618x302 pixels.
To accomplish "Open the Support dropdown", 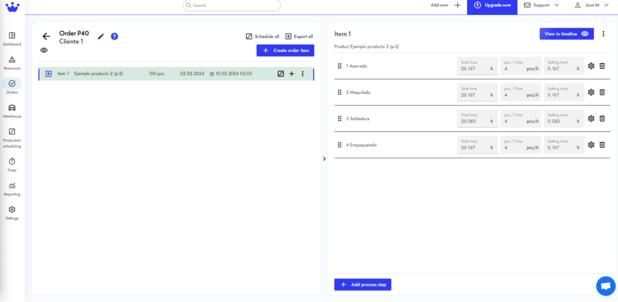I will tap(541, 5).
